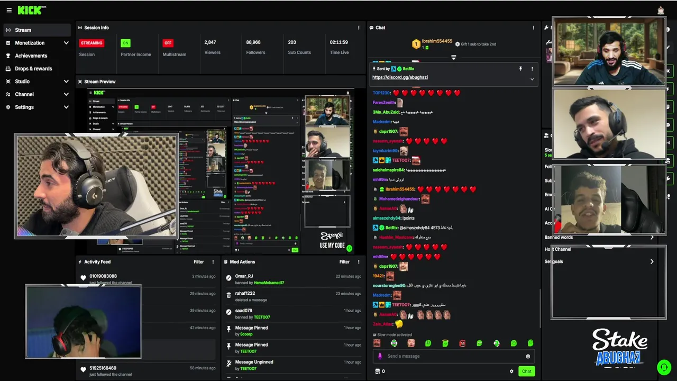
Task: Click the 'Gift 1 sub to take 2nd' text
Action: coord(478,44)
